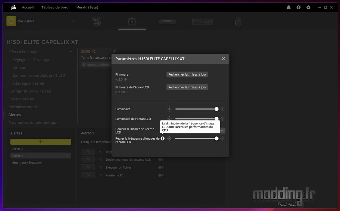Minimize the iCUE window
The image size is (340, 211).
click(x=320, y=7)
